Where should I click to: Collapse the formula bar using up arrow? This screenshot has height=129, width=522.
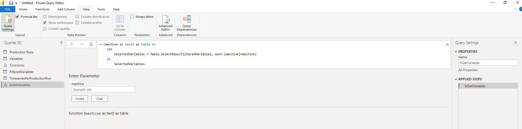point(447,44)
